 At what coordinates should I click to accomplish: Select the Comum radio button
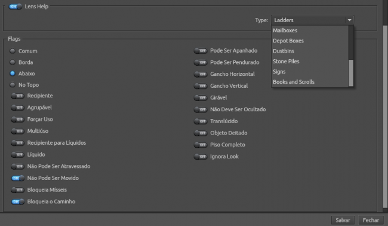(x=13, y=51)
